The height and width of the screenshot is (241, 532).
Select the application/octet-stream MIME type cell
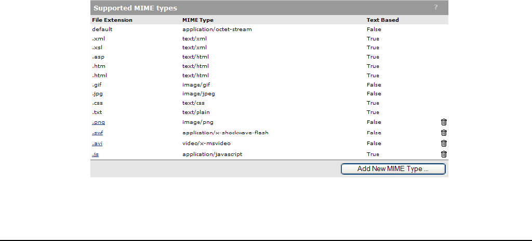point(217,29)
